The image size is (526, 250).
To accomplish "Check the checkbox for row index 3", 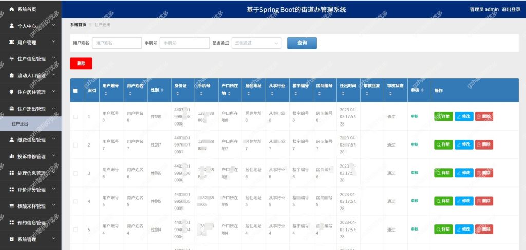I will [76, 173].
